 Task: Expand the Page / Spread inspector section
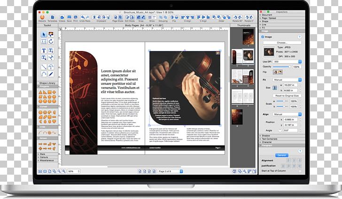pos(282,18)
